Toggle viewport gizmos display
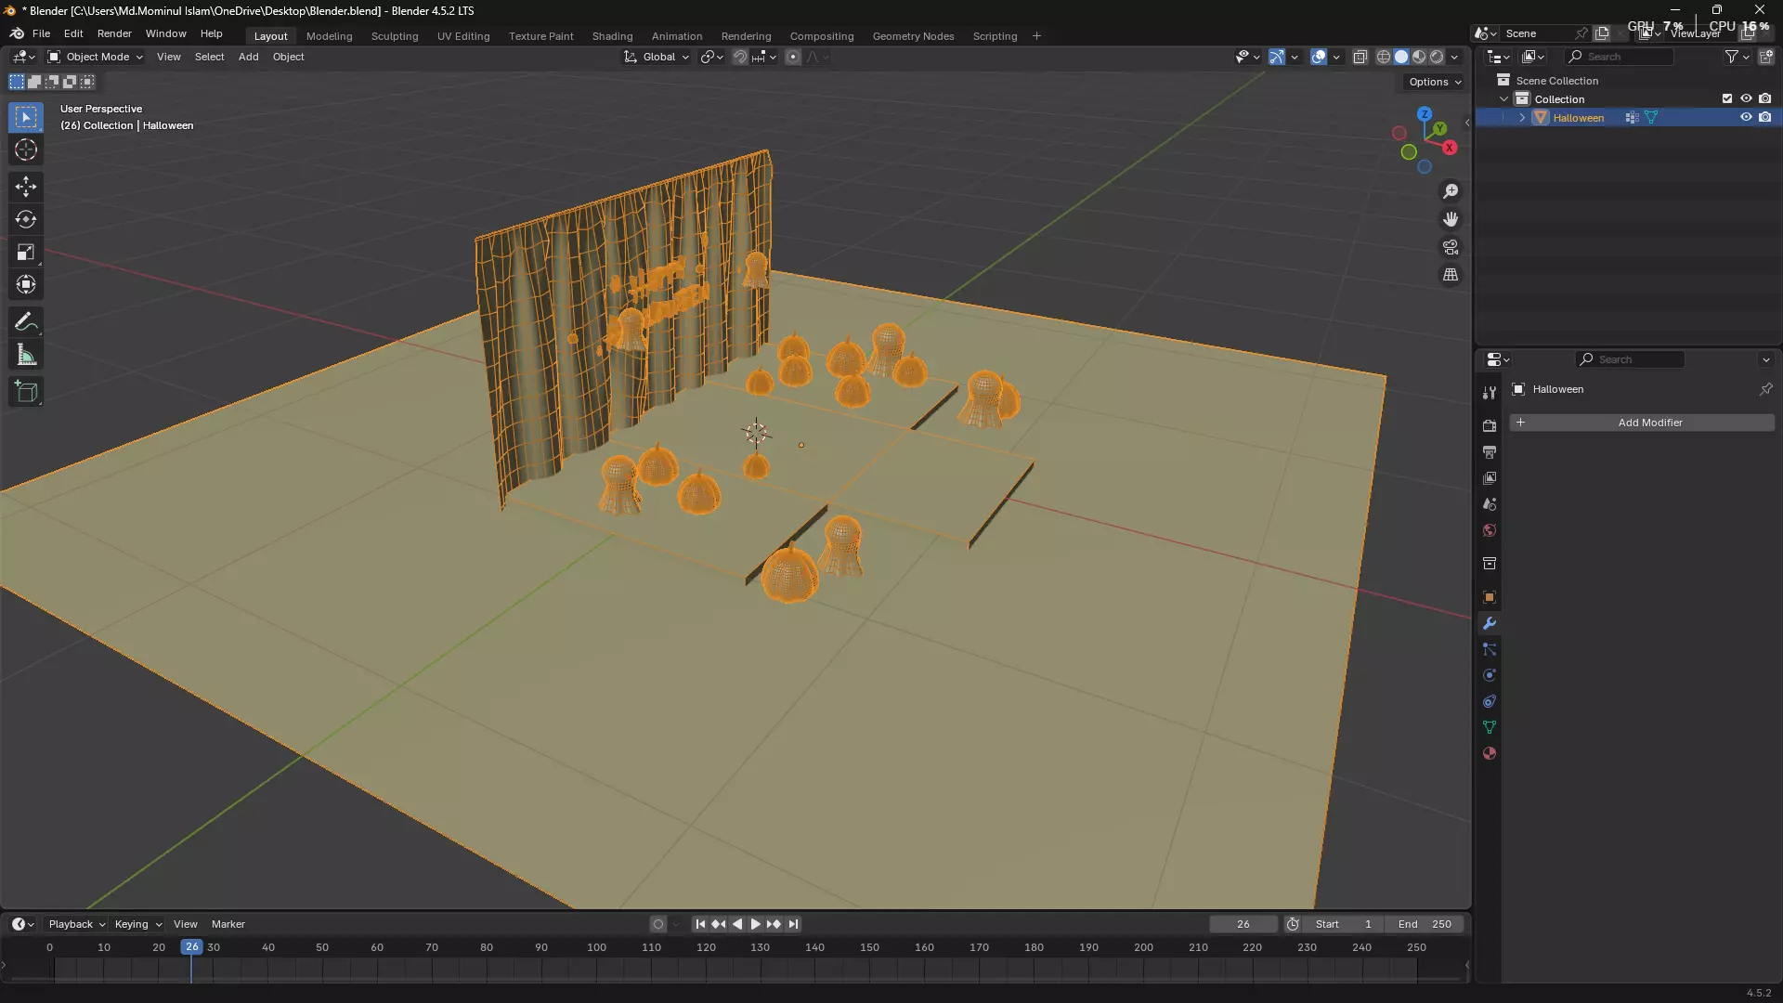Viewport: 1783px width, 1003px height. pos(1277,57)
